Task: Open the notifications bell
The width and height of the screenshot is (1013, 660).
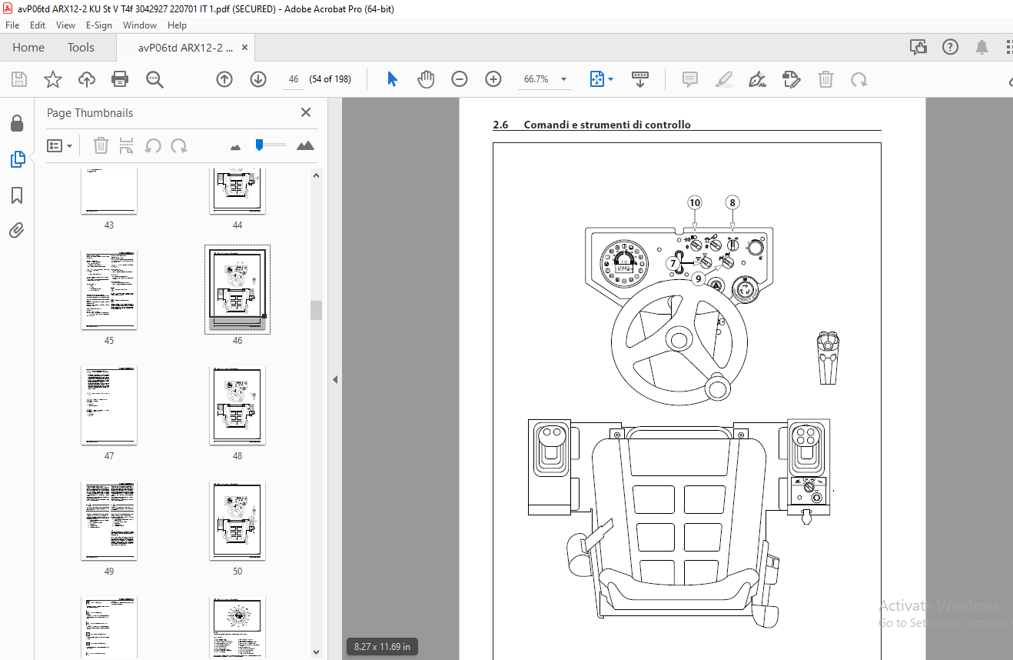Action: [x=982, y=47]
